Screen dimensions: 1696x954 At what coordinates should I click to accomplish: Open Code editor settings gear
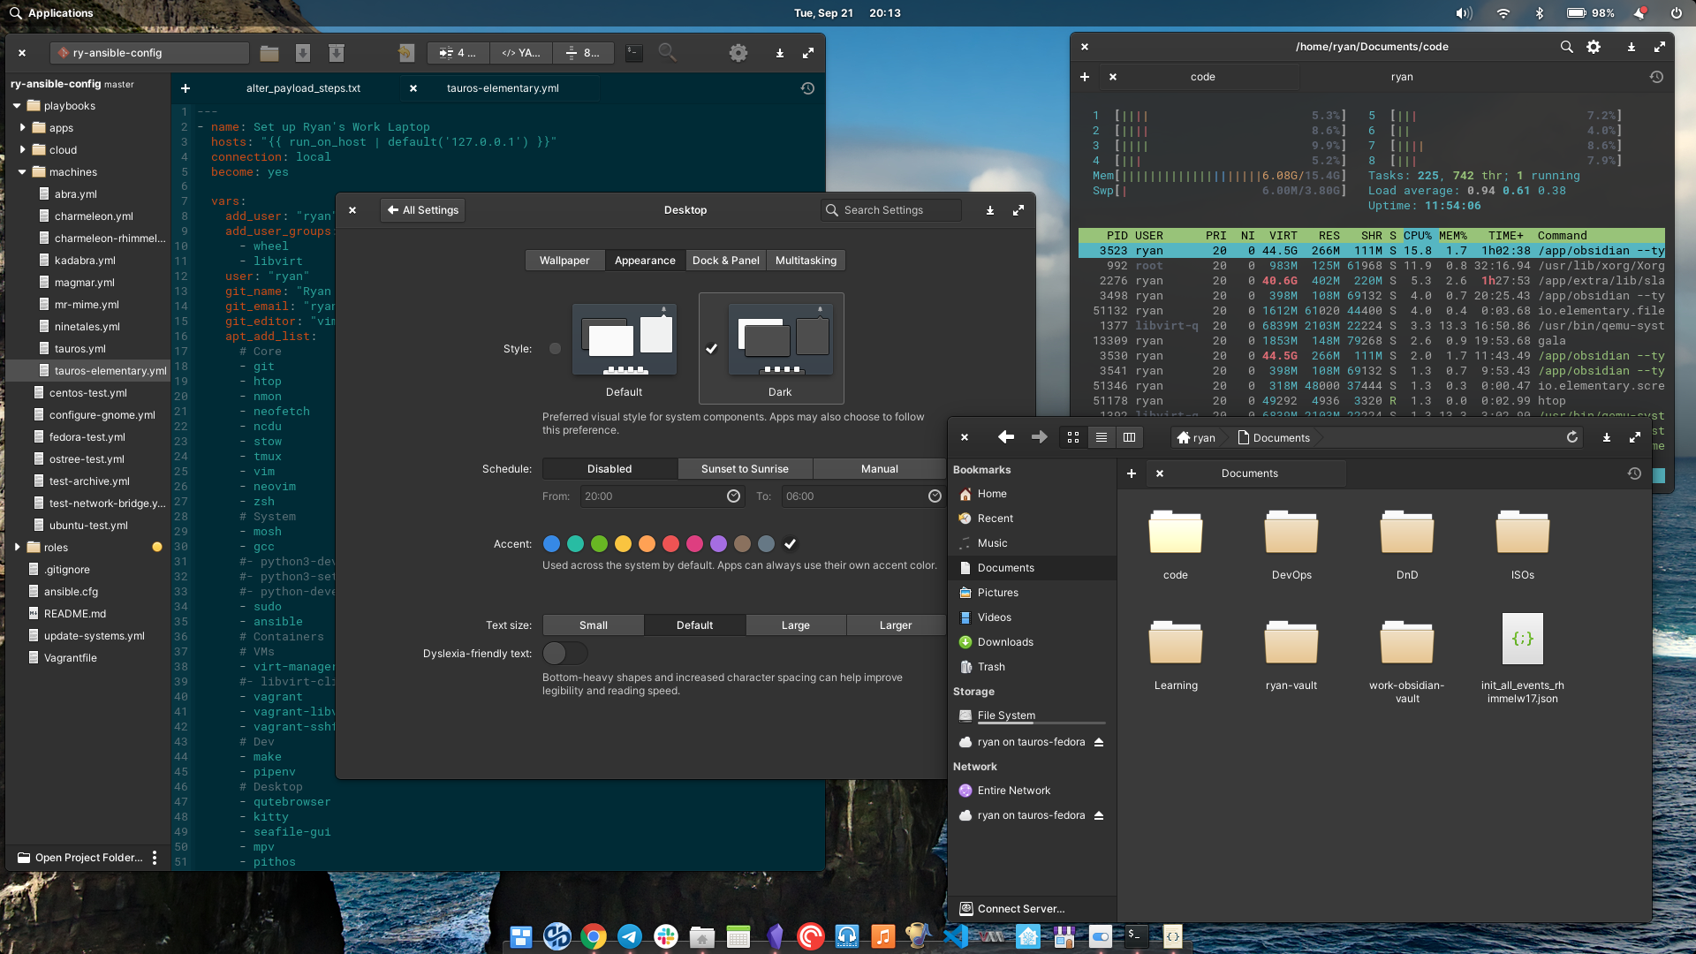(738, 53)
